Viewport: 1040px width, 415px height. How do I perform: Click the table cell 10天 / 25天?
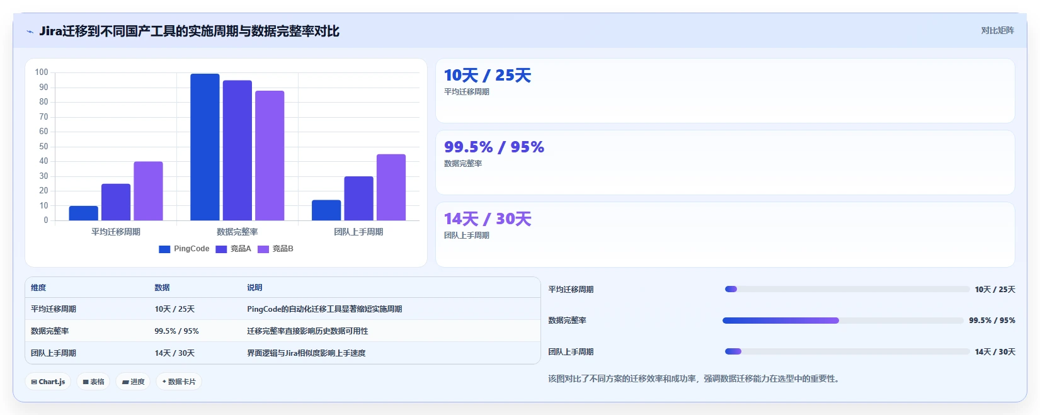coord(174,309)
